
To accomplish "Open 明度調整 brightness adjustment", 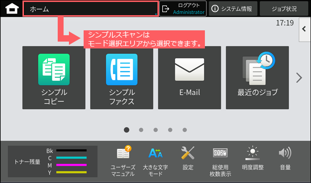I will [253, 159].
